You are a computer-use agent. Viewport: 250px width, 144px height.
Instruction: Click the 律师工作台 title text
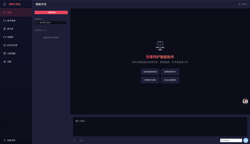pos(14,4)
